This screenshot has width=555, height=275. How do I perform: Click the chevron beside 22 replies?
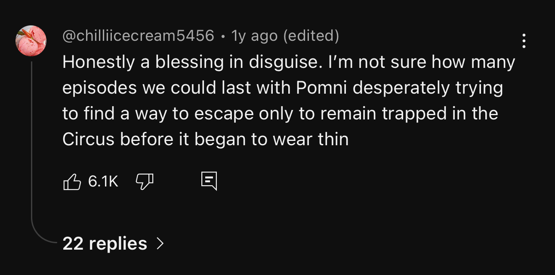[x=160, y=244]
